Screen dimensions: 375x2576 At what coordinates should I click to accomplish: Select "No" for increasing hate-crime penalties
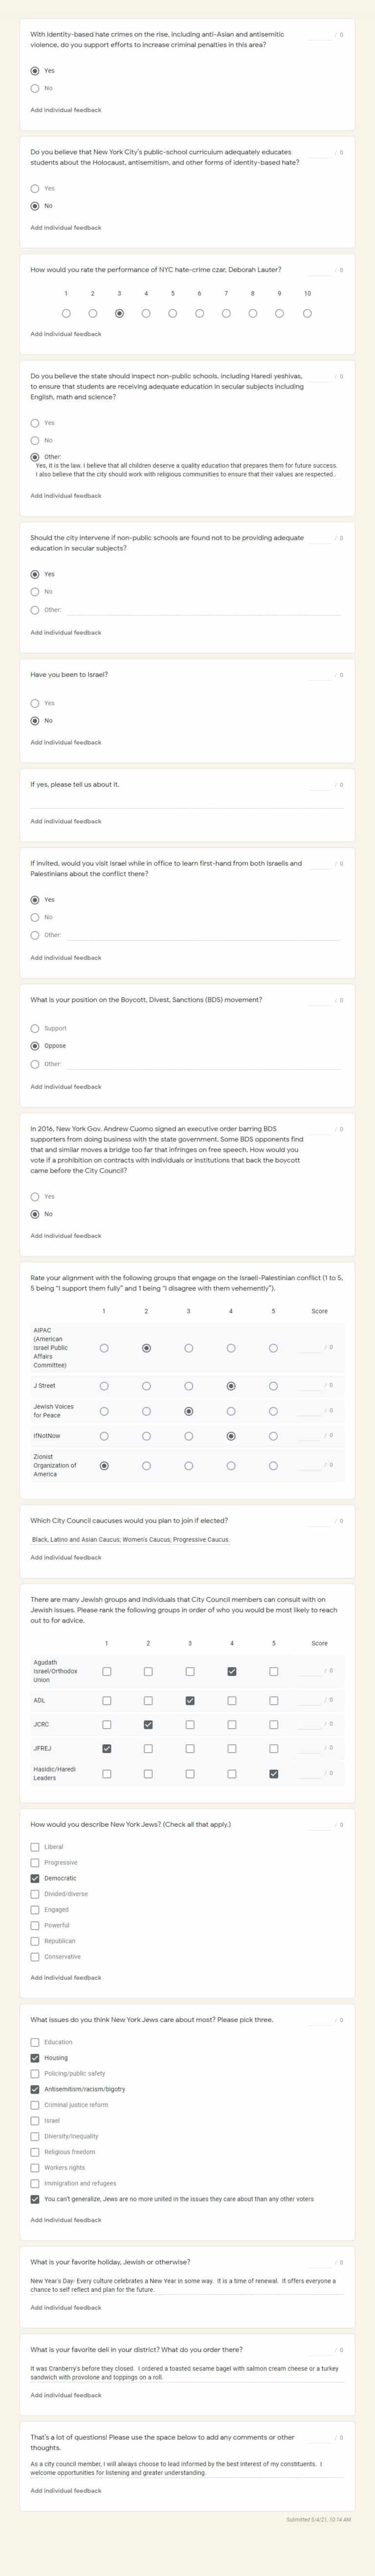point(35,88)
